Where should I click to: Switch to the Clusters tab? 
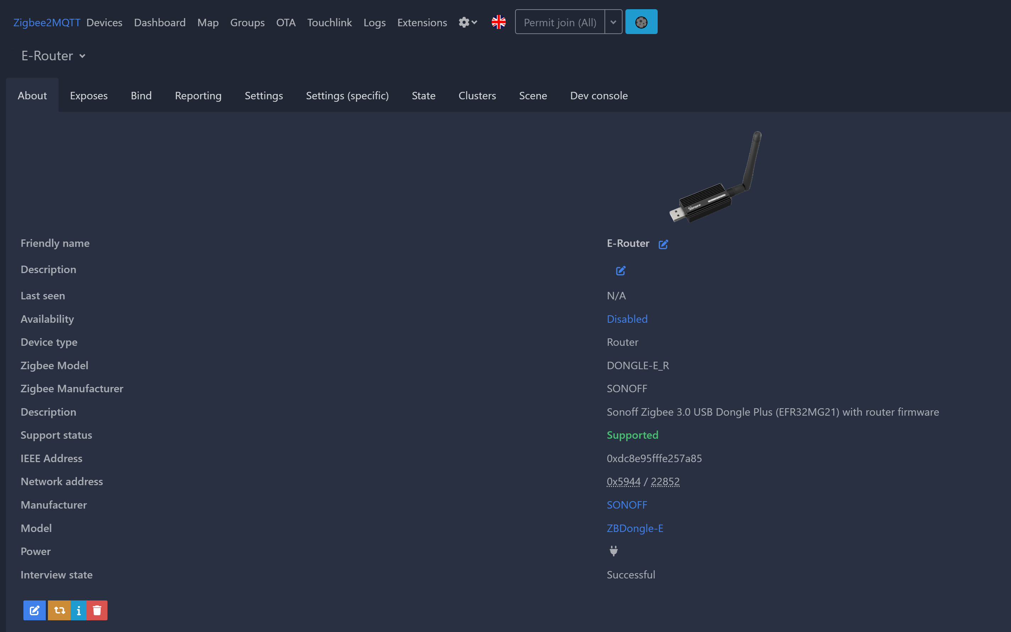point(477,95)
